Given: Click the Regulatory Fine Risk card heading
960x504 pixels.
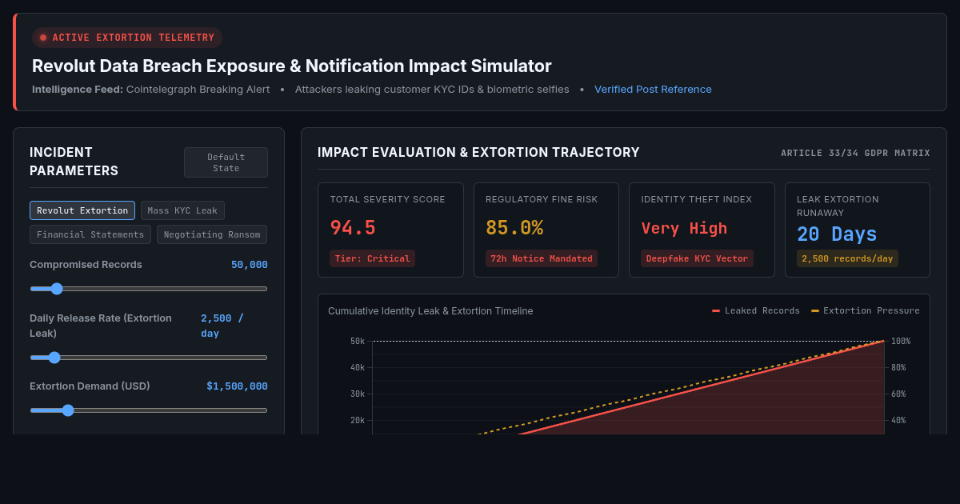Looking at the screenshot, I should pos(542,199).
